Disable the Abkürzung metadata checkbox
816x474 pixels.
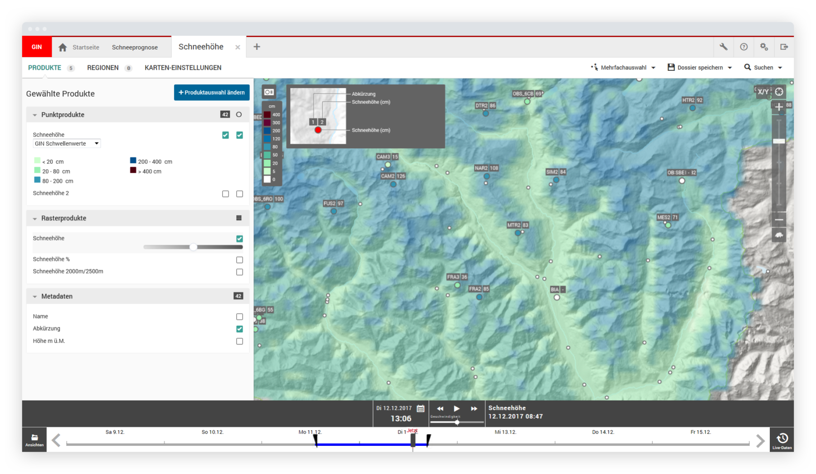[x=239, y=329]
